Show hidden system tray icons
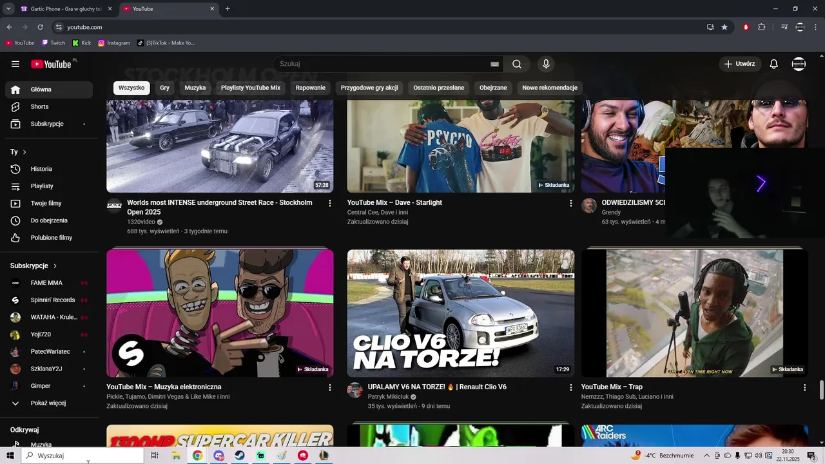This screenshot has height=464, width=825. (706, 456)
